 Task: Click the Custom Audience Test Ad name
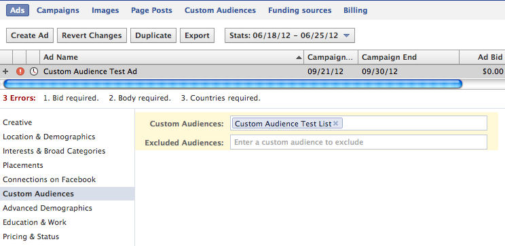pos(90,71)
